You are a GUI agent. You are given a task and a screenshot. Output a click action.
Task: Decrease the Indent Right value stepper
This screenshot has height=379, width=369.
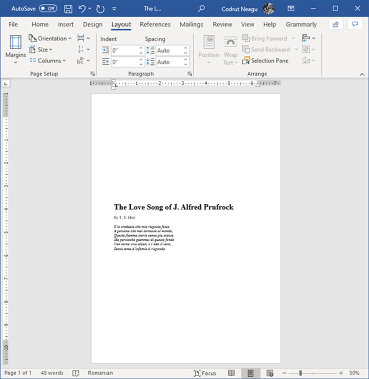[x=141, y=65]
